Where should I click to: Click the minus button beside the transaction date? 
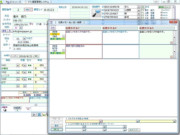click(x=12, y=56)
